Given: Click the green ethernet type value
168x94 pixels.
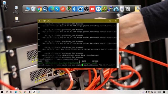Looking at the screenshot, I should (x=86, y=63).
